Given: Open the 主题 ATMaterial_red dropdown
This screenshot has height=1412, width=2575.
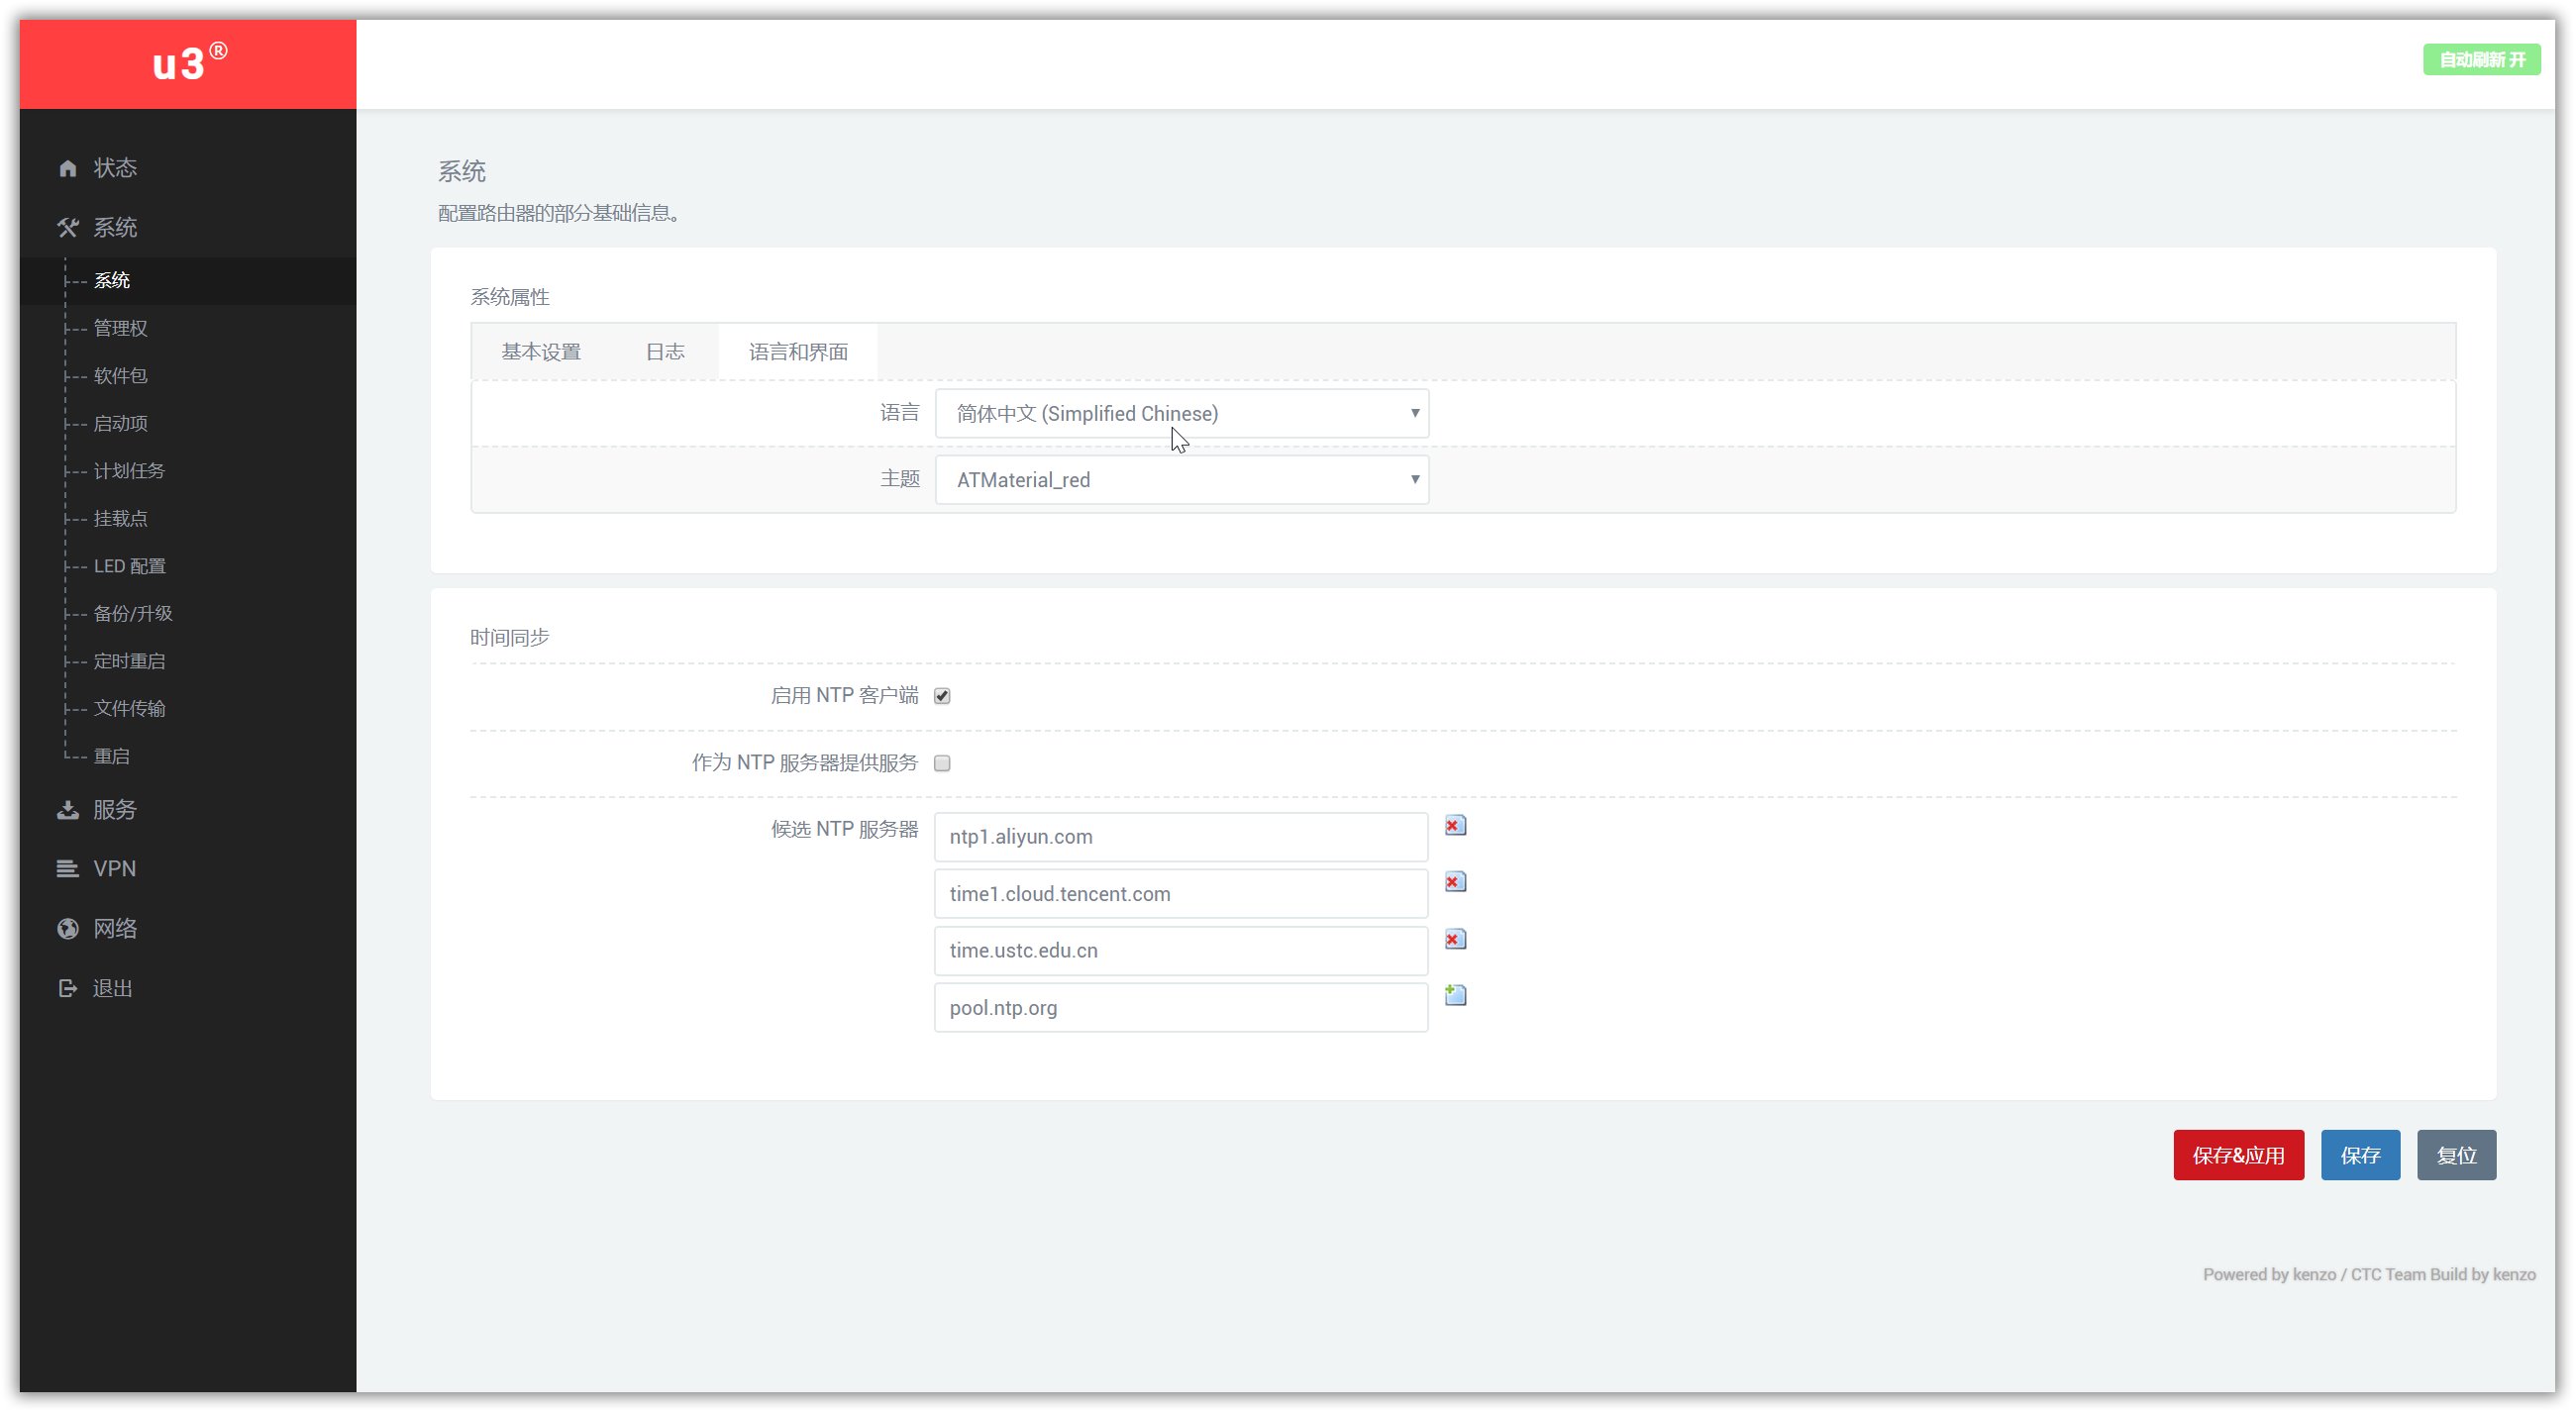Looking at the screenshot, I should click(x=1182, y=480).
